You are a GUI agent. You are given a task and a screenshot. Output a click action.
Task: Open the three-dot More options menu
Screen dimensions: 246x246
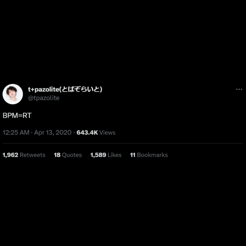click(239, 89)
